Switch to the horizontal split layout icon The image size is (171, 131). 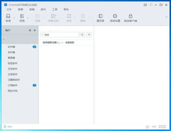[160, 127]
